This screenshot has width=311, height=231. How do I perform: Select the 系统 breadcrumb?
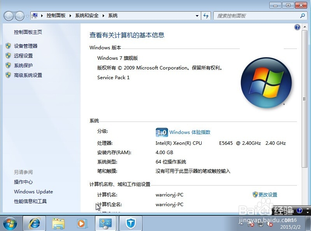[113, 16]
